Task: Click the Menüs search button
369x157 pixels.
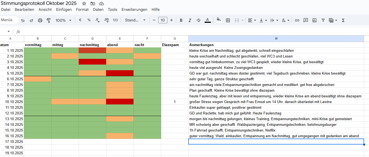Action: 8,20
